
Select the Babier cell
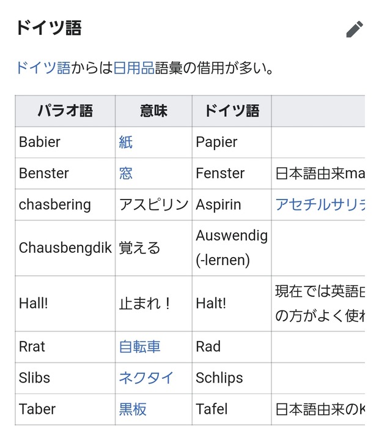tap(65, 142)
